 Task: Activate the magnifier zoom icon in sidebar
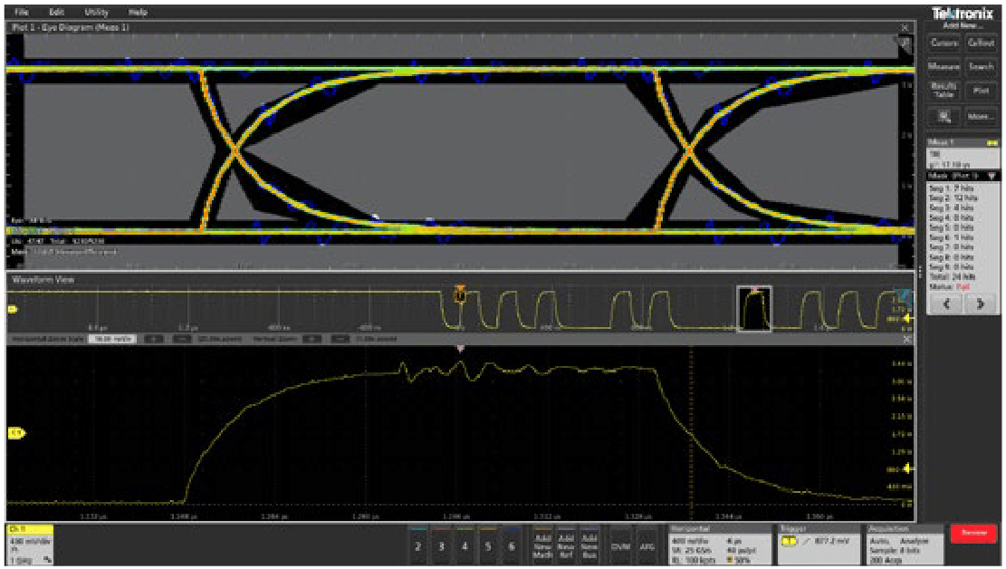coord(944,115)
